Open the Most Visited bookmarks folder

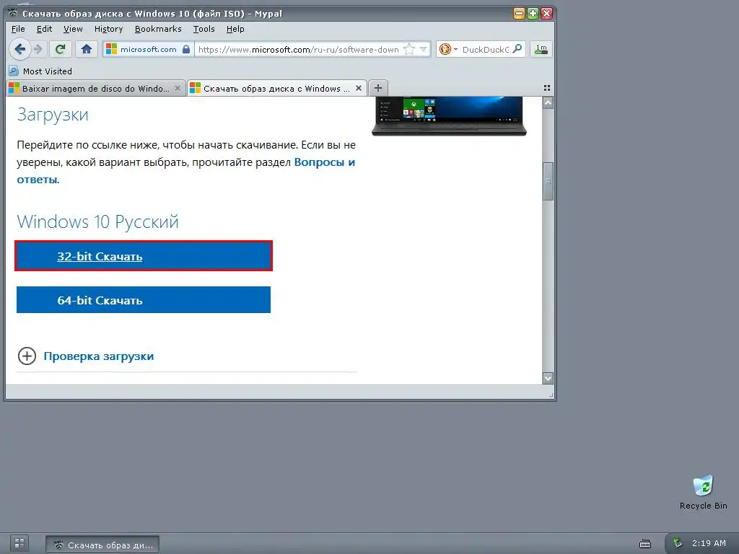coord(40,71)
